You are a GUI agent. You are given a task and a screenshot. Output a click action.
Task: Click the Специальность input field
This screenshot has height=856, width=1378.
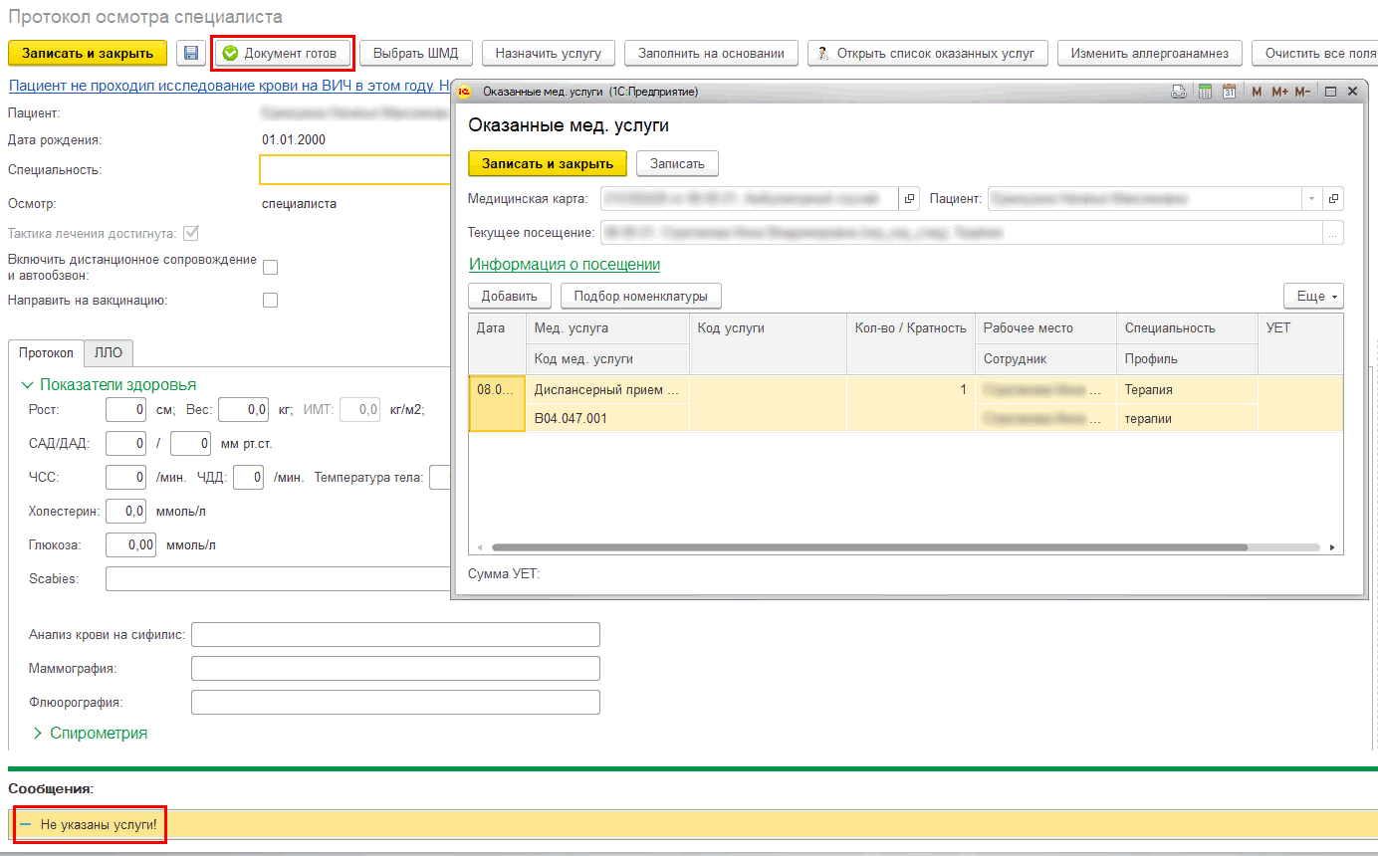coord(354,170)
